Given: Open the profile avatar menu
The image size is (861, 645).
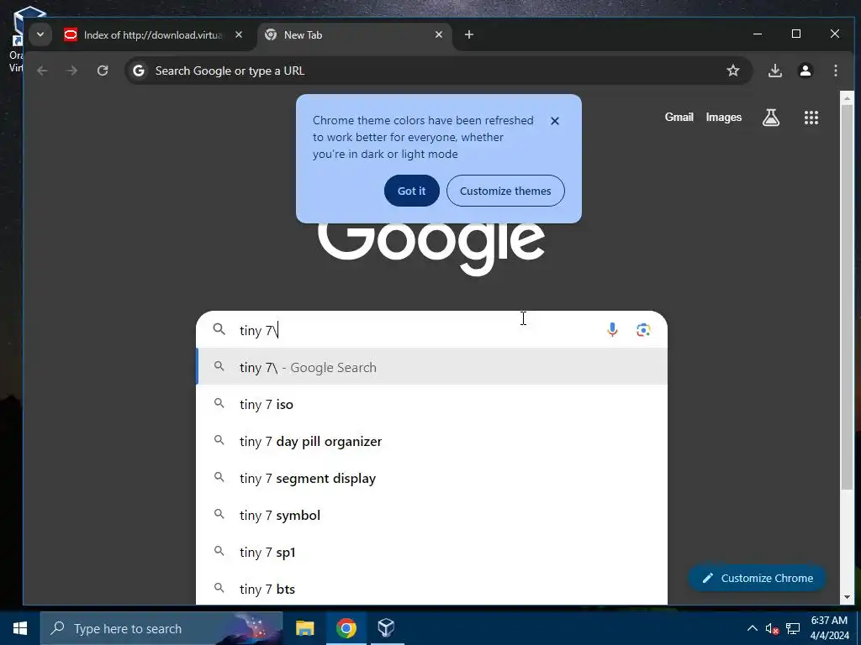Looking at the screenshot, I should click(806, 71).
